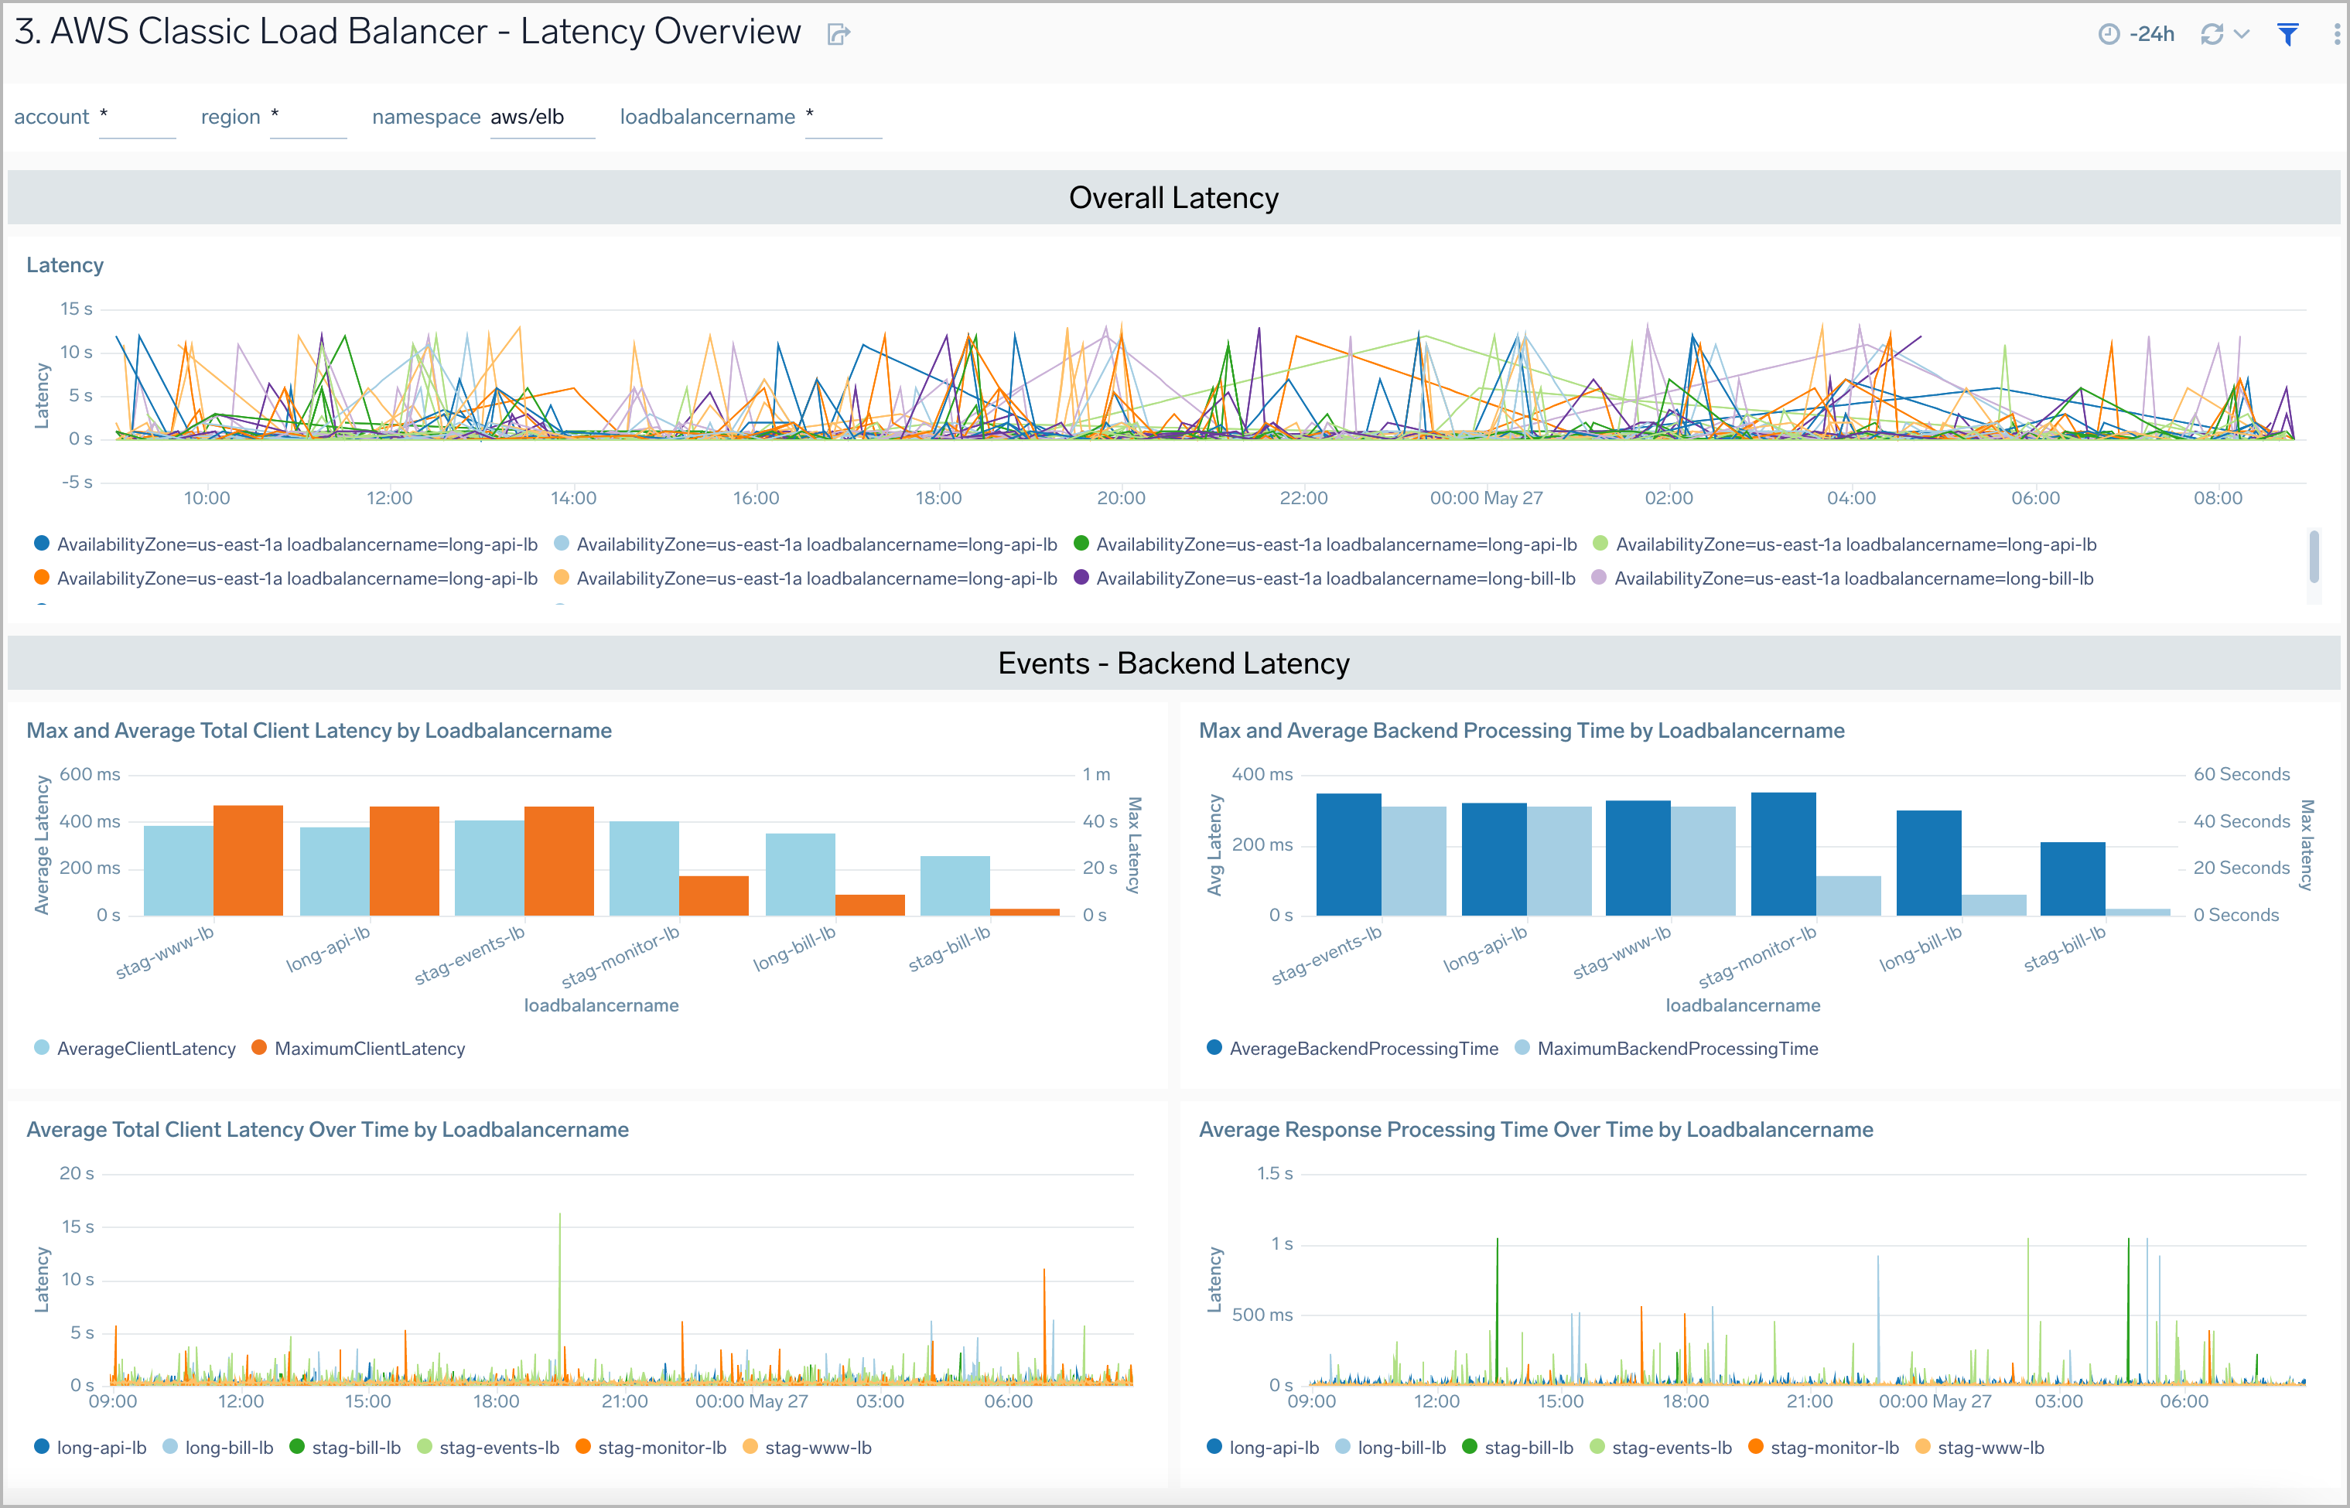Click Average Response Processing Time Over Time title
This screenshot has width=2350, height=1508.
[x=1536, y=1130]
